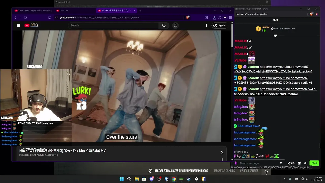325x183 pixels.
Task: Open Discord from the taskbar
Action: click(x=152, y=179)
